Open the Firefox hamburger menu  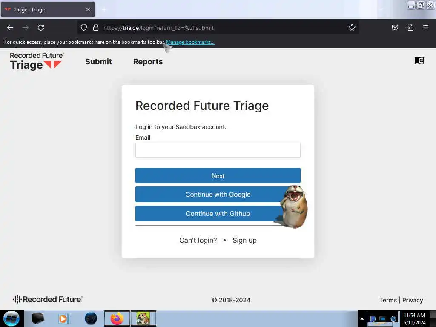pyautogui.click(x=426, y=27)
